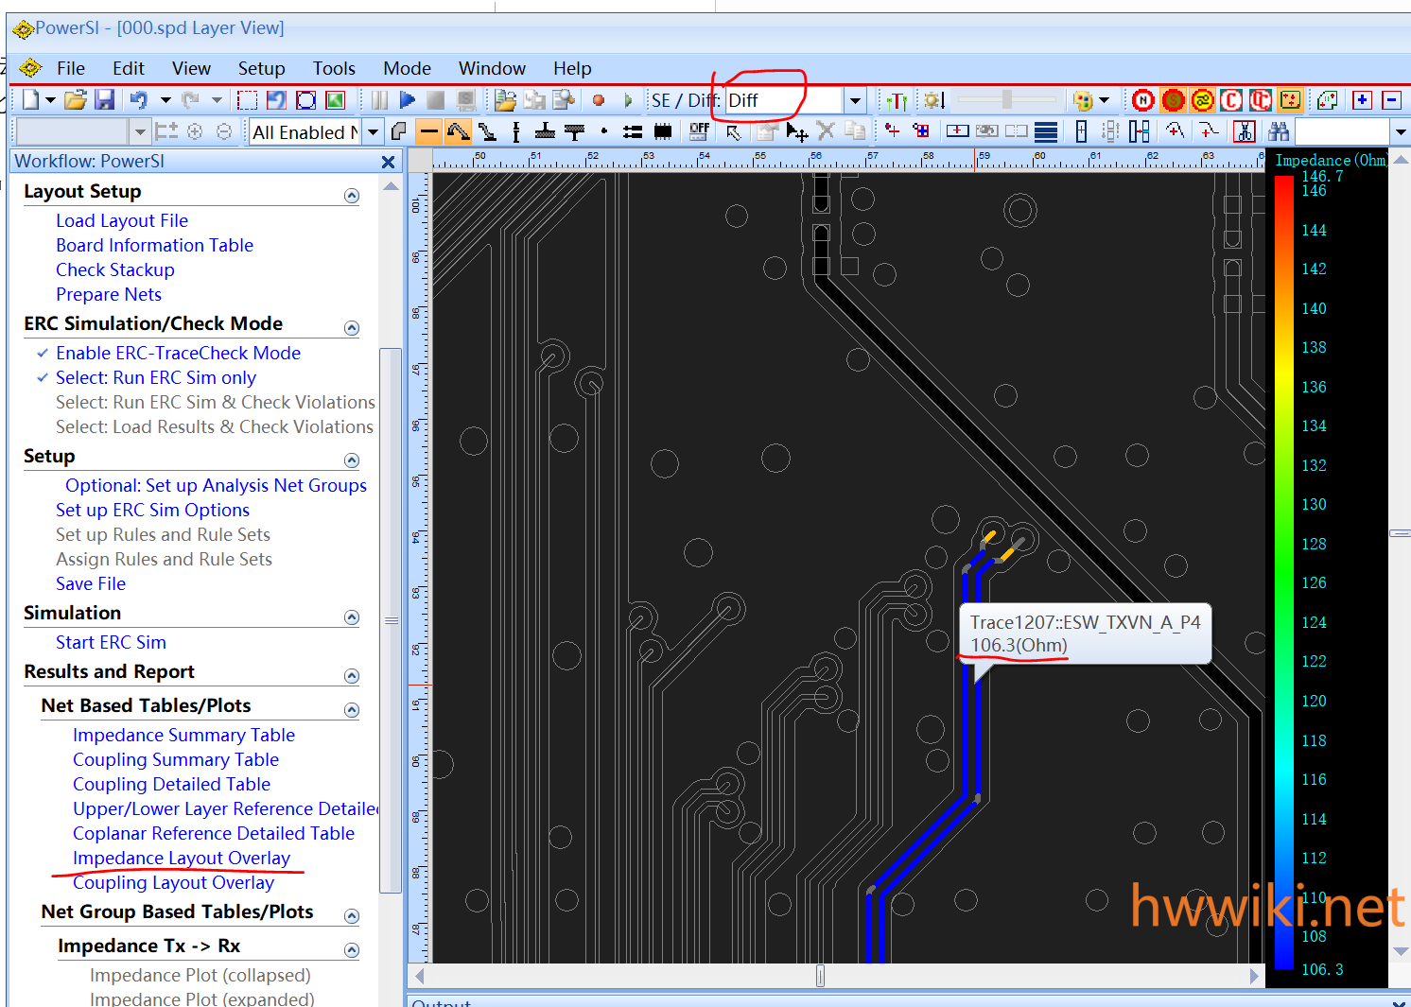Click the red record dot icon
The image size is (1411, 1007).
click(x=599, y=100)
